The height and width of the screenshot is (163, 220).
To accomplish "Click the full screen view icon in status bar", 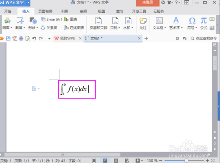I will coord(94,161).
